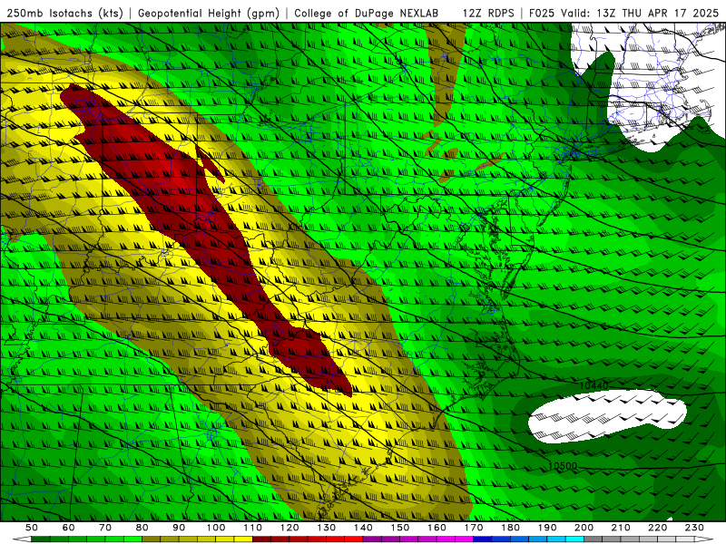Click the 'Valid: 13Z THU APR 17 2025' text
726x544 pixels.
click(x=640, y=14)
